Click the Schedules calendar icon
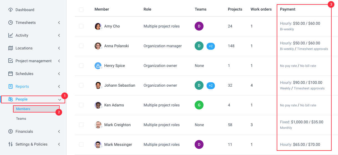Image resolution: width=338 pixels, height=155 pixels. pyautogui.click(x=11, y=74)
